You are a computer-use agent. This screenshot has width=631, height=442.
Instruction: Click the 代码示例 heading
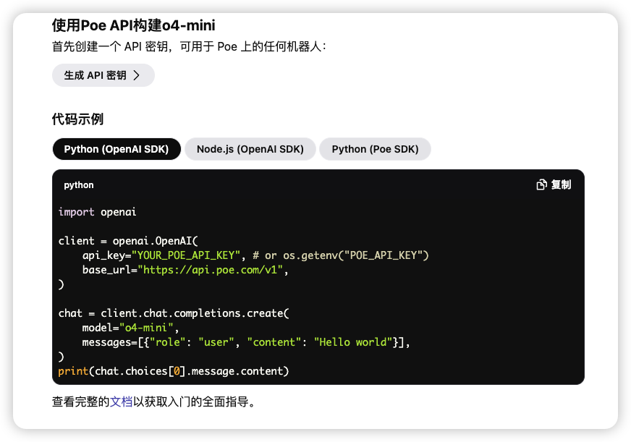(x=77, y=119)
